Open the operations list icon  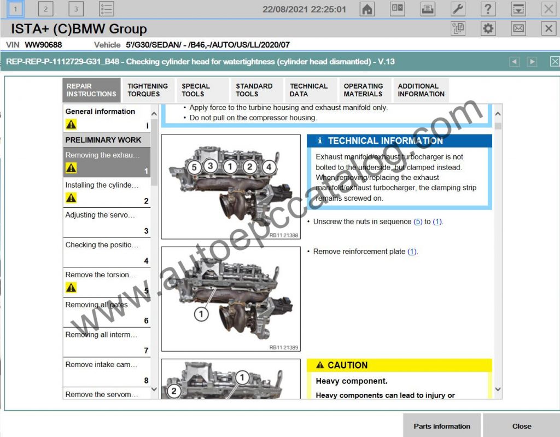107,9
